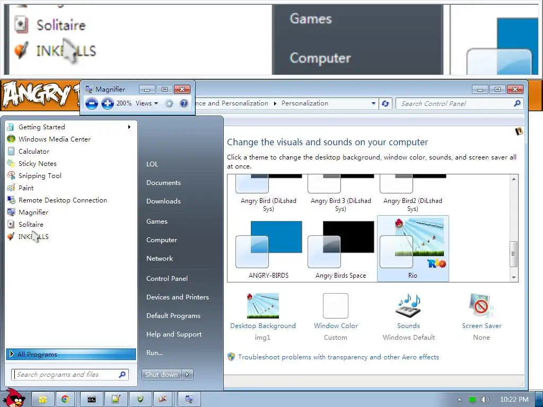
Task: Click the Control Panel search magnifier icon
Action: (x=518, y=103)
